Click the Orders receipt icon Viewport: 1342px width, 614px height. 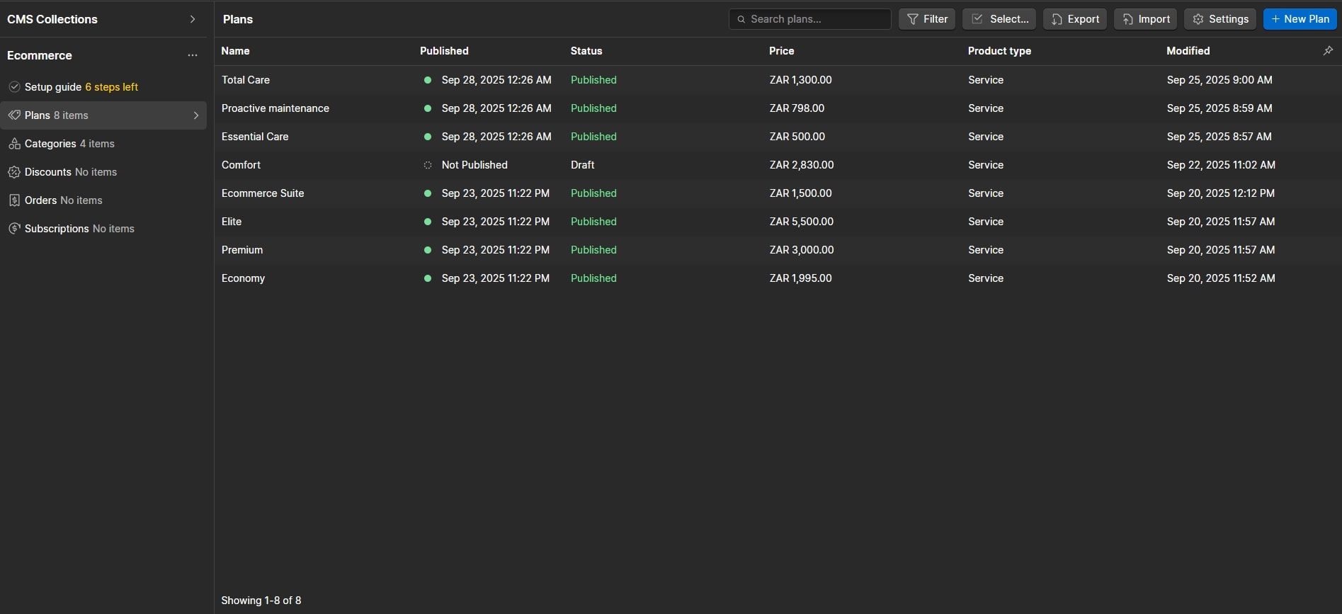coord(14,200)
